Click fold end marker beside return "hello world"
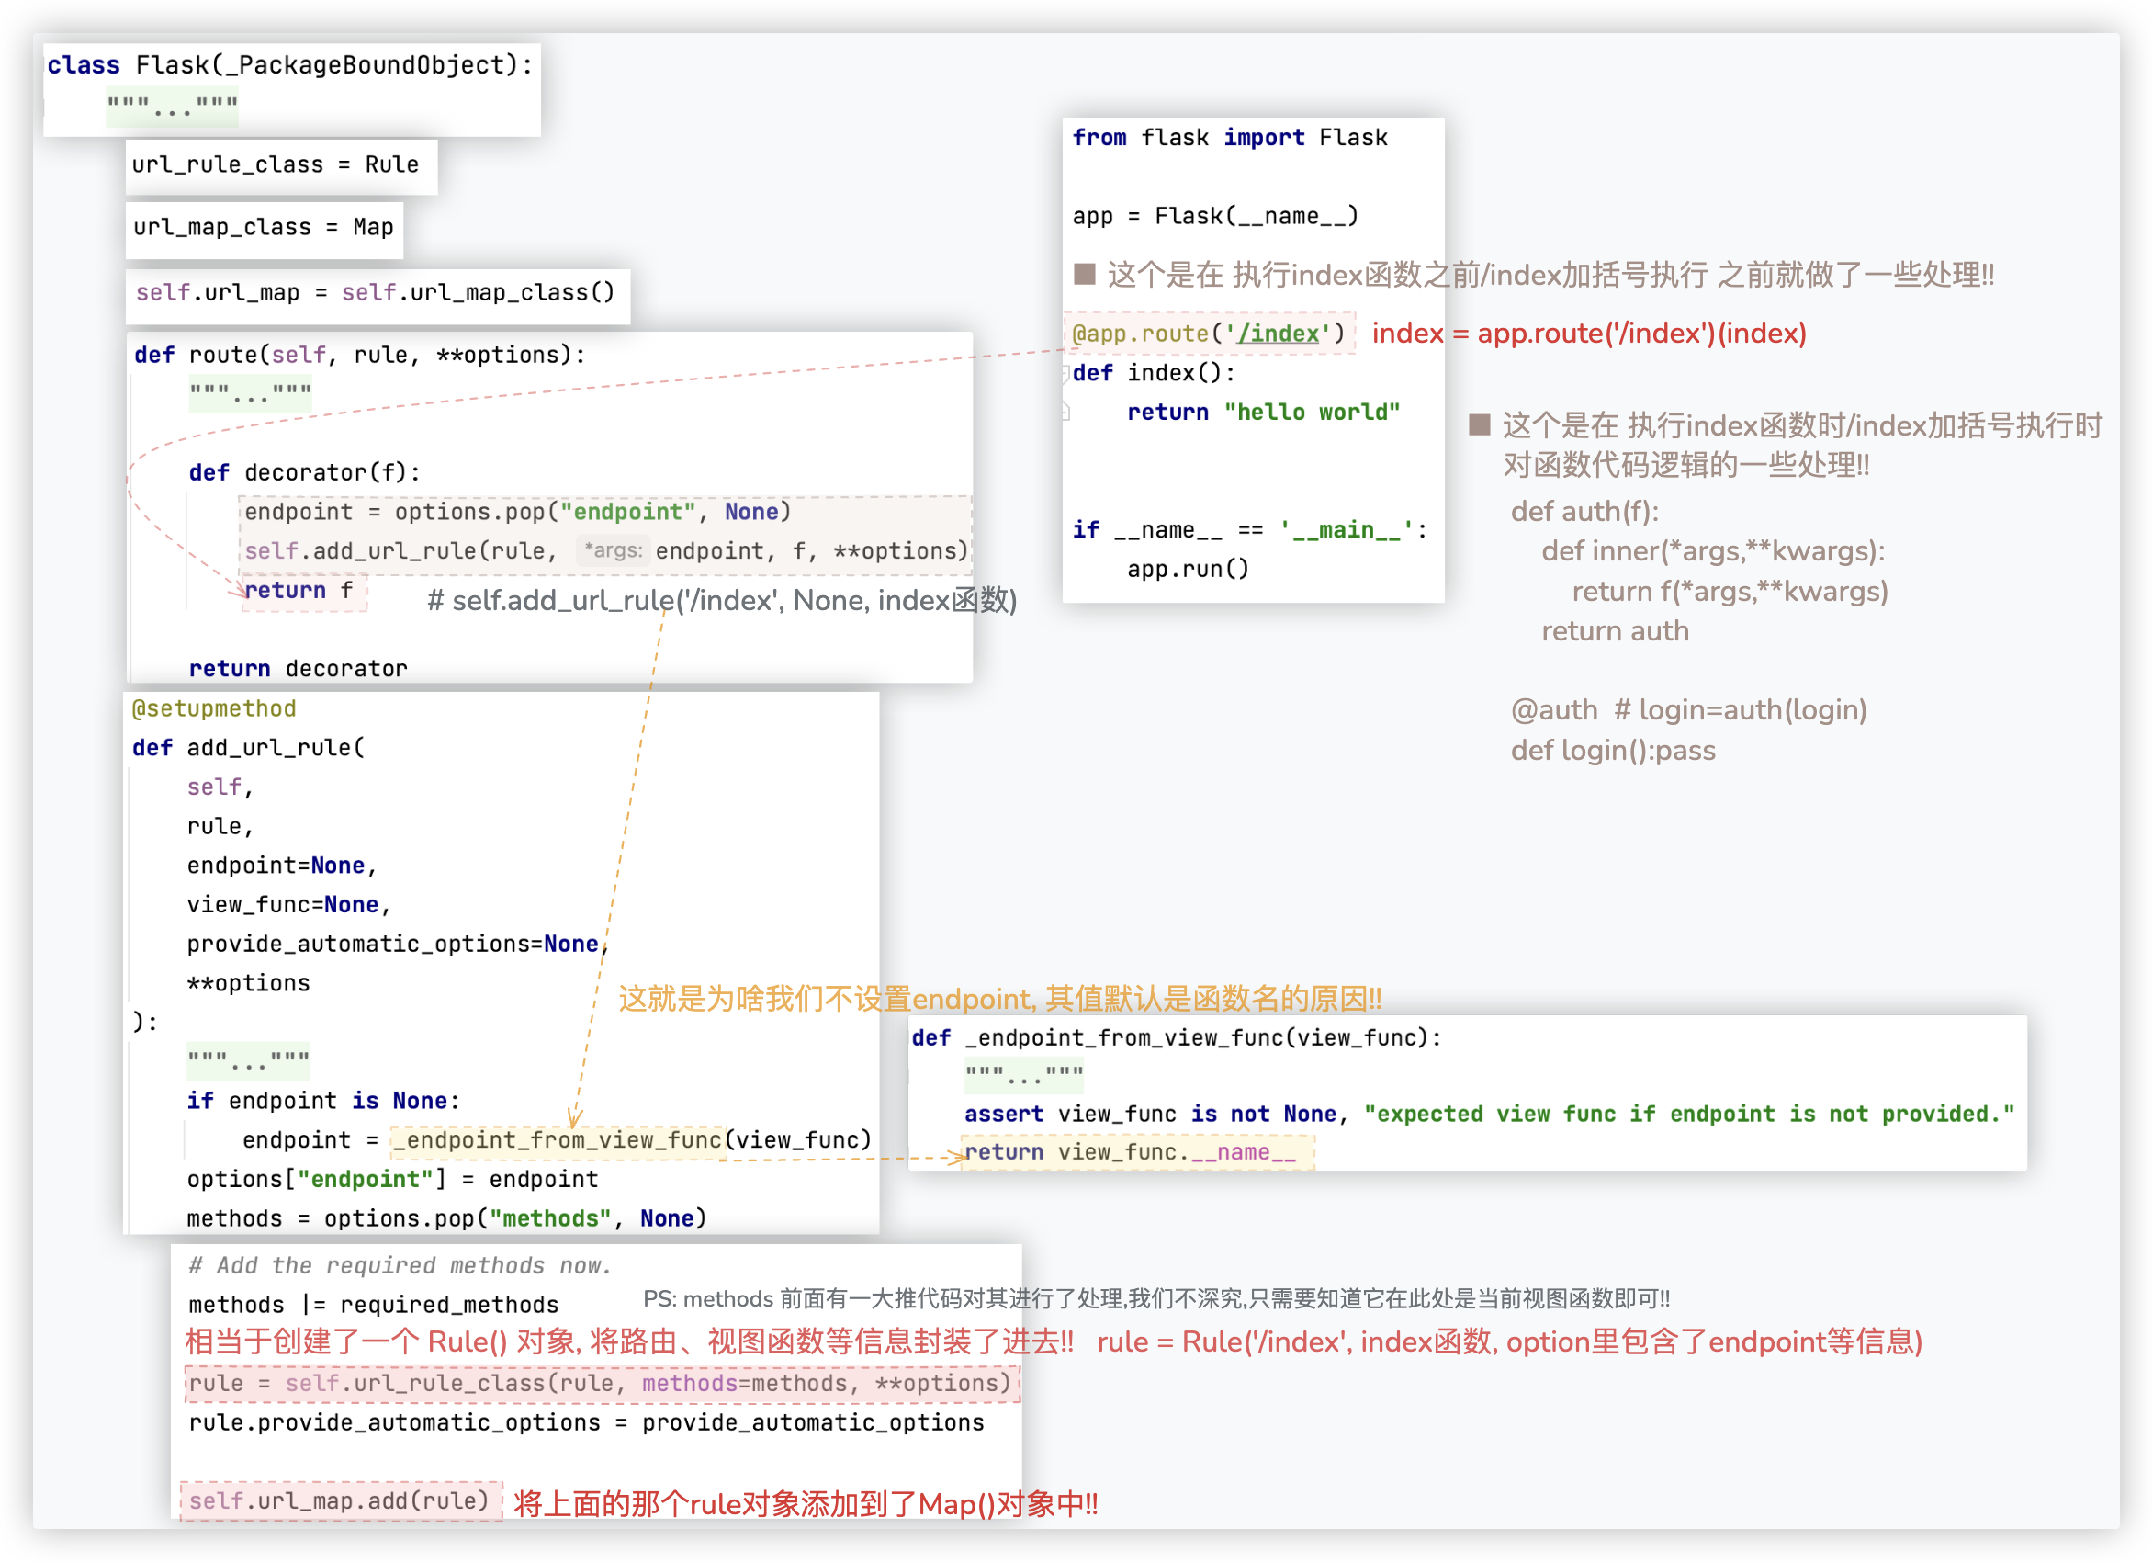 pyautogui.click(x=1066, y=413)
